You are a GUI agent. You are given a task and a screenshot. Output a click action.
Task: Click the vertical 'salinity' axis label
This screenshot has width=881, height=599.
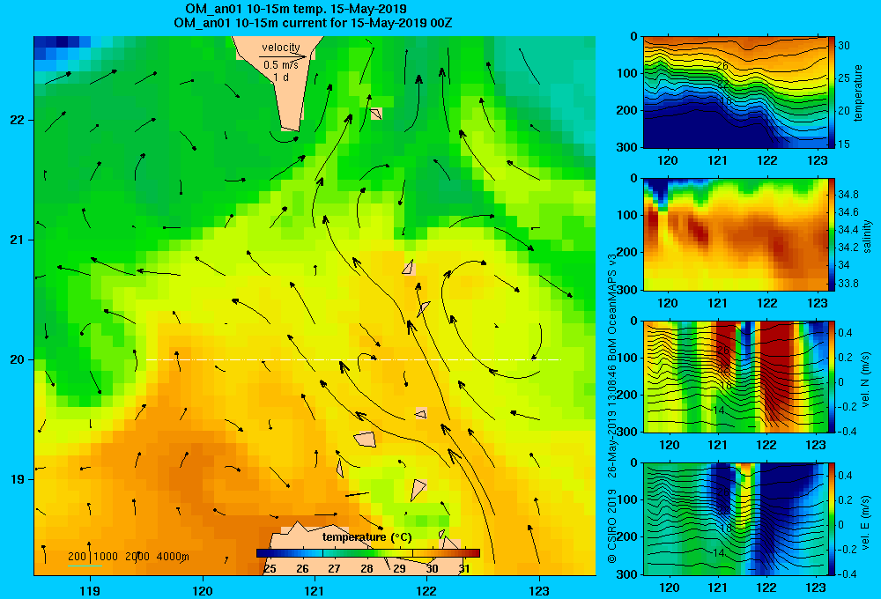coord(867,237)
